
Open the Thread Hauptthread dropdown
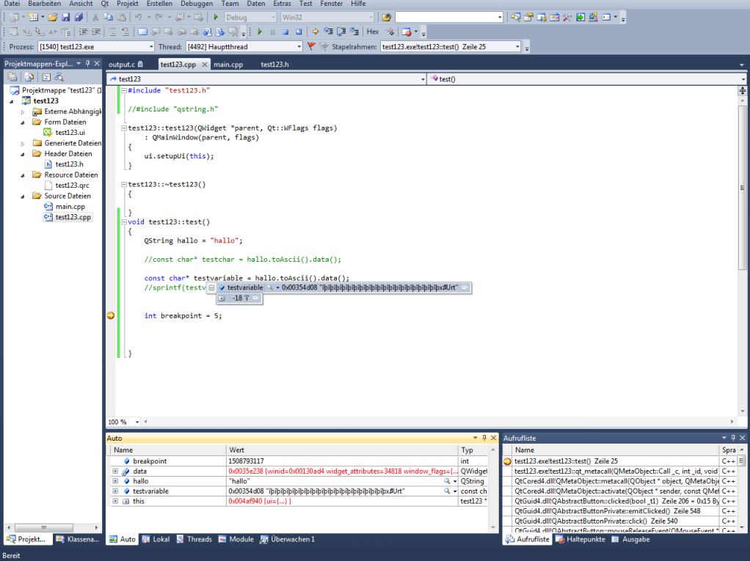click(x=298, y=46)
